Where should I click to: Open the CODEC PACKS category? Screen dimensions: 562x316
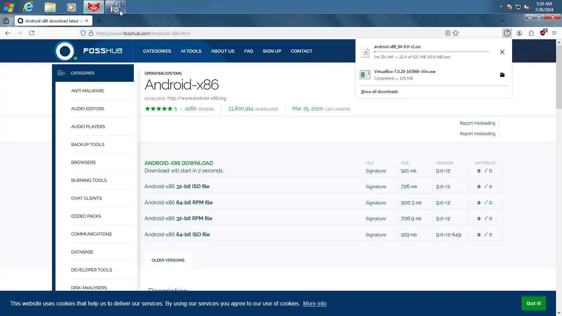86,216
